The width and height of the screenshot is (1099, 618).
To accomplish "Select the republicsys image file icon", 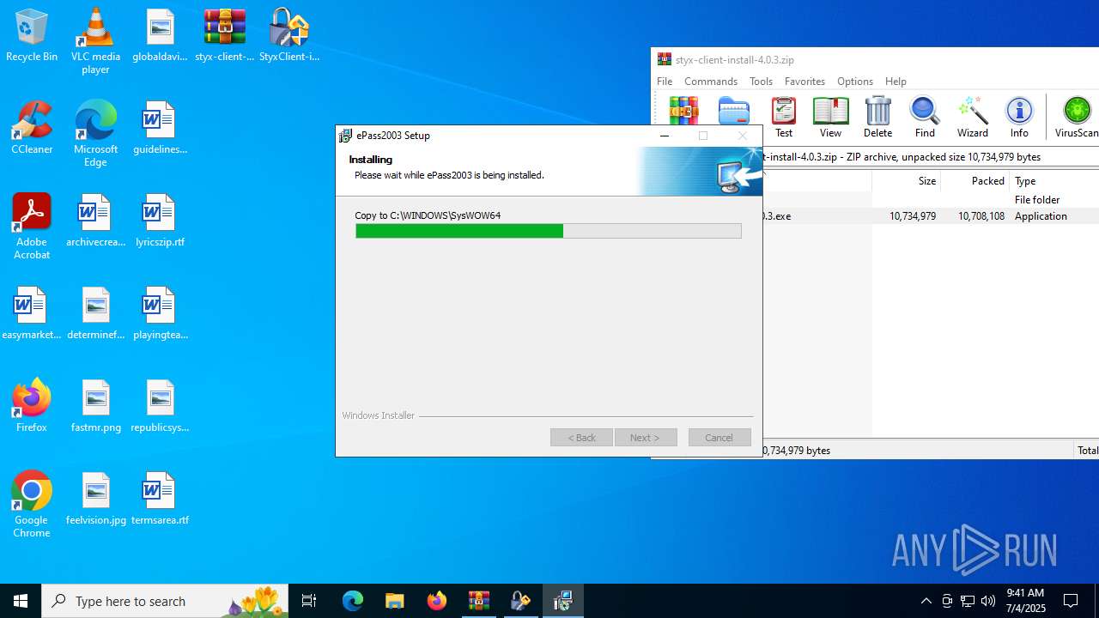I will [x=160, y=407].
